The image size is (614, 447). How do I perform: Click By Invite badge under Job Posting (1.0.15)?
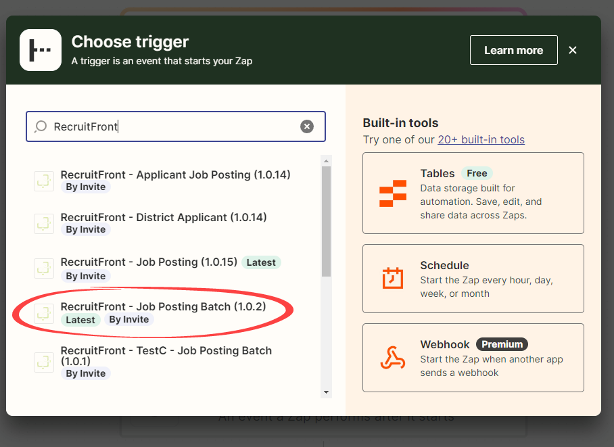pos(86,276)
